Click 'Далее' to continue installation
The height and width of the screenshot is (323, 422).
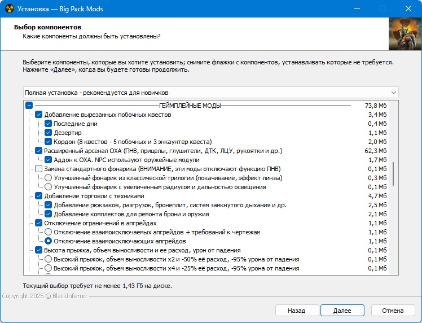[x=342, y=311]
